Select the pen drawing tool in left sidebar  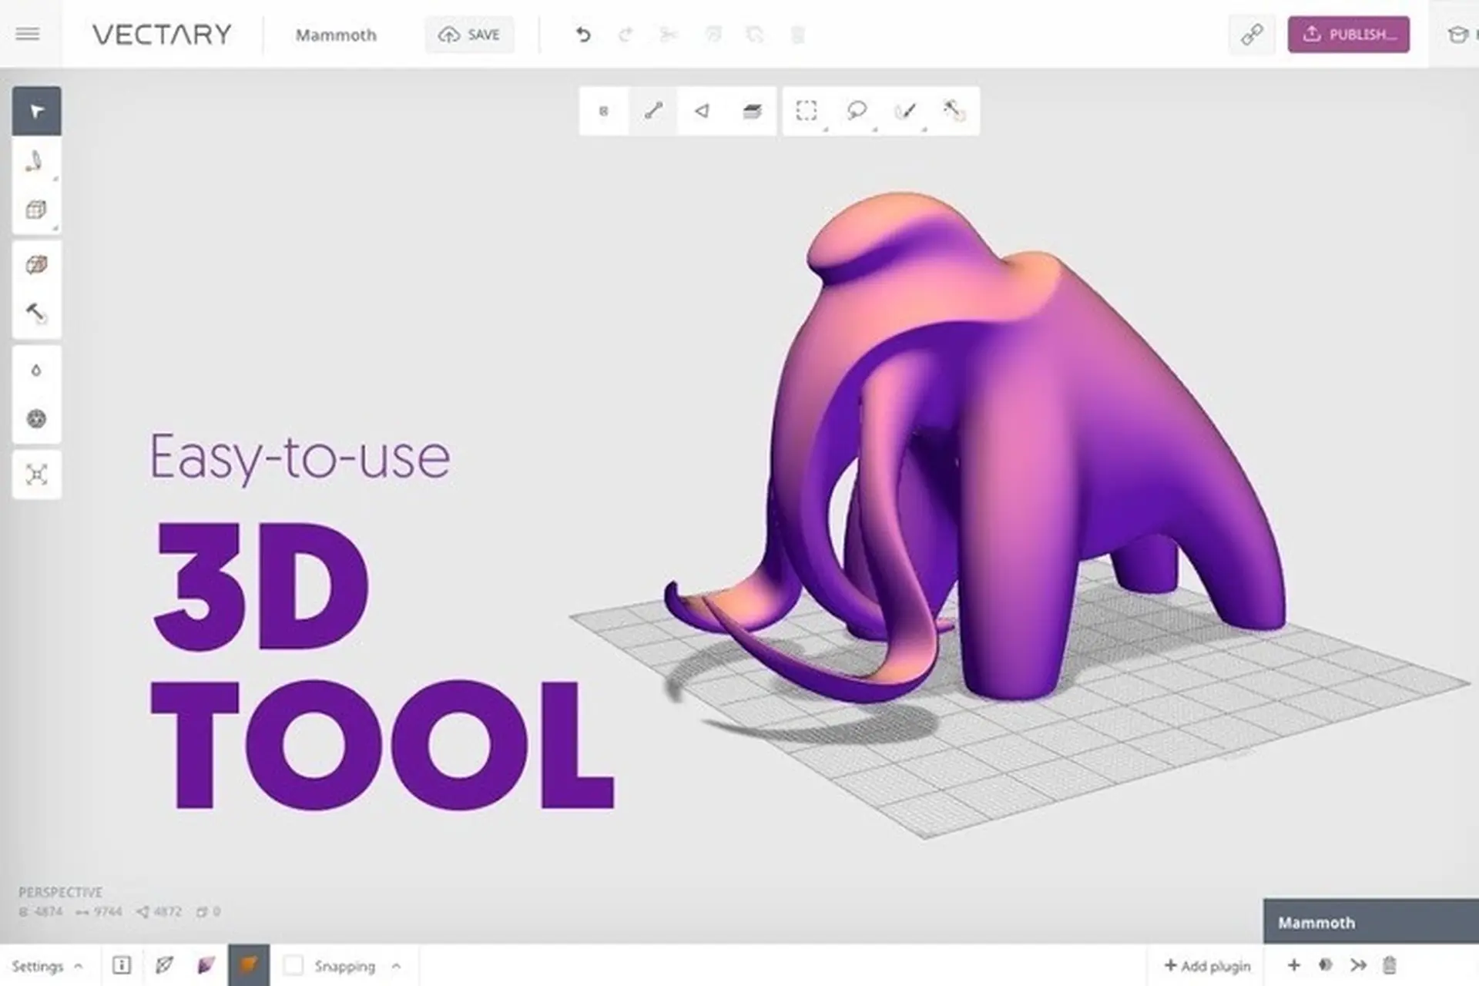coord(35,162)
